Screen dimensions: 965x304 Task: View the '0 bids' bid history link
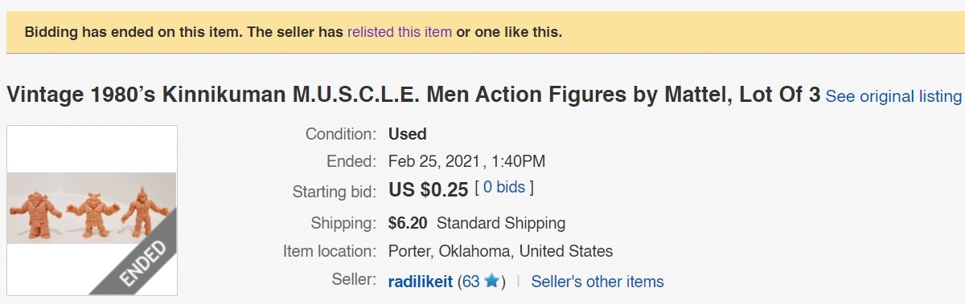point(504,188)
